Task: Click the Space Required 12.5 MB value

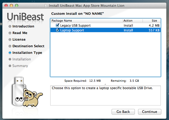Action: [x=95, y=81]
